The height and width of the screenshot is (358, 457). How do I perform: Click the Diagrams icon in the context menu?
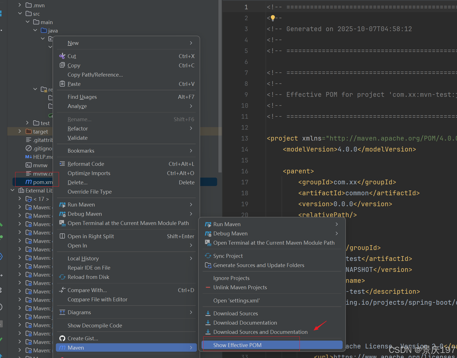(x=62, y=312)
